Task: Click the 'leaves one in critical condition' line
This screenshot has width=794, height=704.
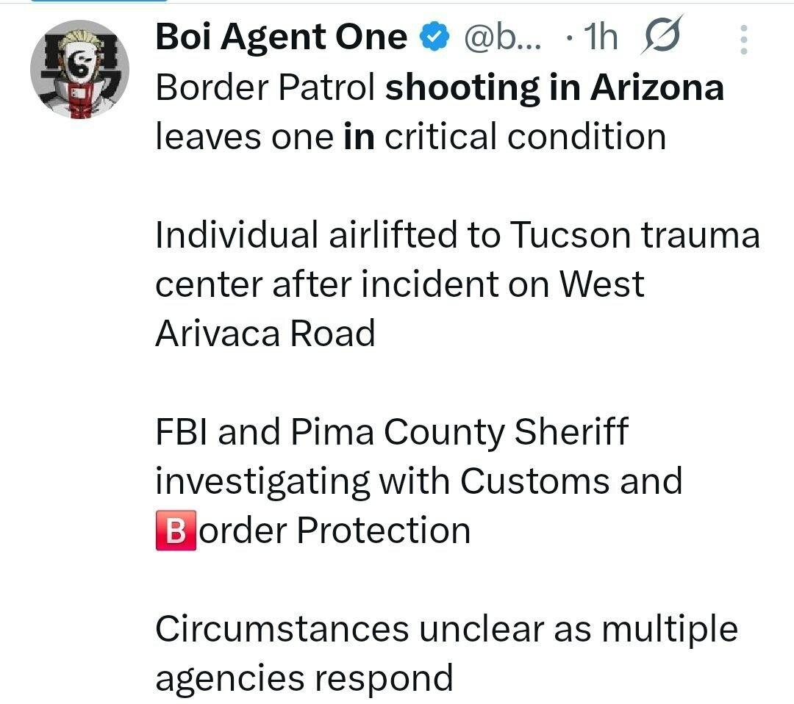Action: point(410,137)
